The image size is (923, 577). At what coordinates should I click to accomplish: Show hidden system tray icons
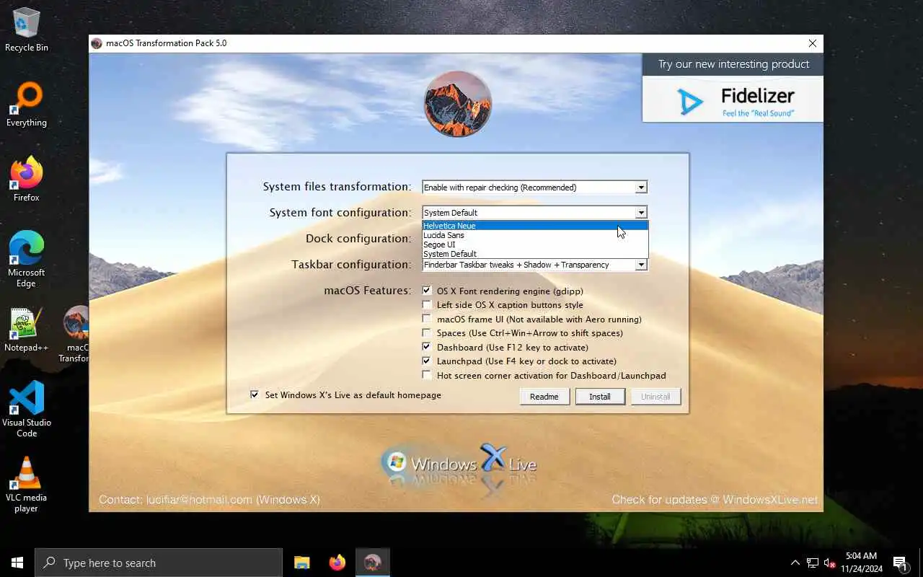coord(795,563)
